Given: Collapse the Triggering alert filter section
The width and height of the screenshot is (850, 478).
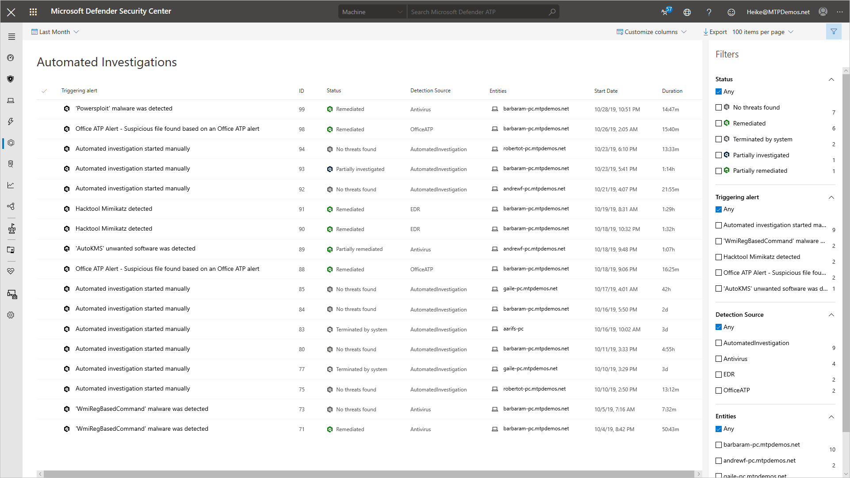Looking at the screenshot, I should click(831, 197).
